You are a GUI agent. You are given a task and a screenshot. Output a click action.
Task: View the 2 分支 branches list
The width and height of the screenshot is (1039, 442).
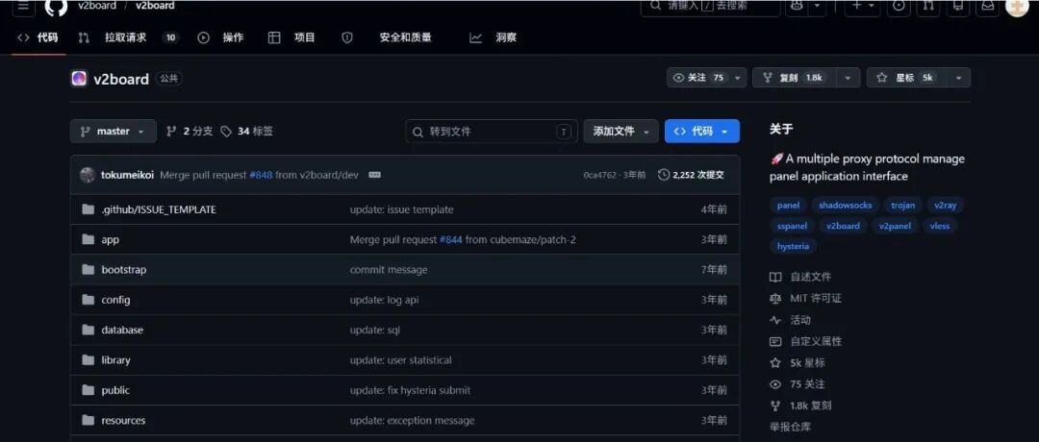coord(190,131)
